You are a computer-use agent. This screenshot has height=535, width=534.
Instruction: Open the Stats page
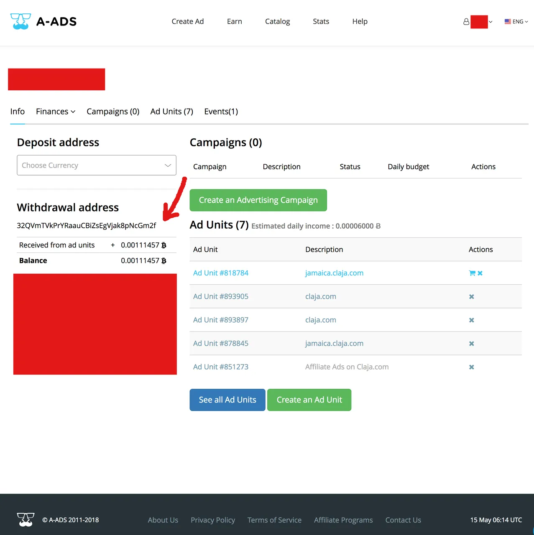(321, 21)
